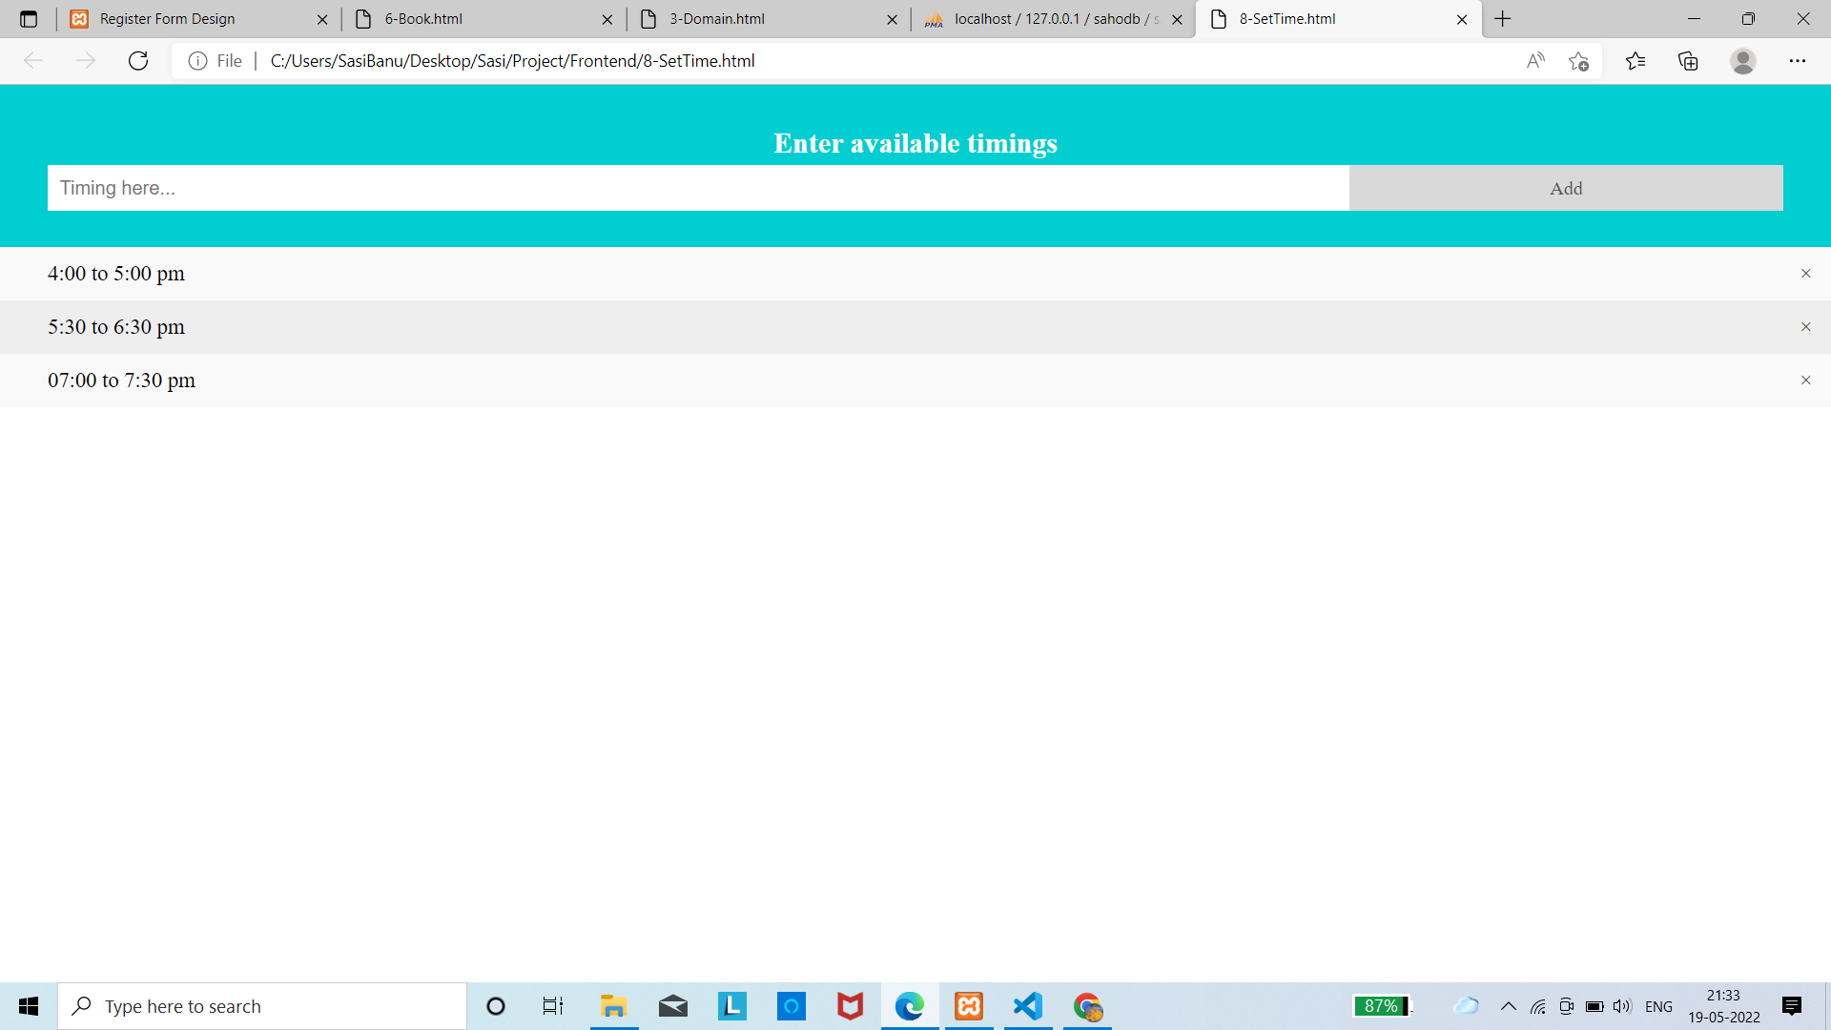The height and width of the screenshot is (1030, 1831).
Task: Refresh the page with the reload icon
Action: tap(138, 61)
